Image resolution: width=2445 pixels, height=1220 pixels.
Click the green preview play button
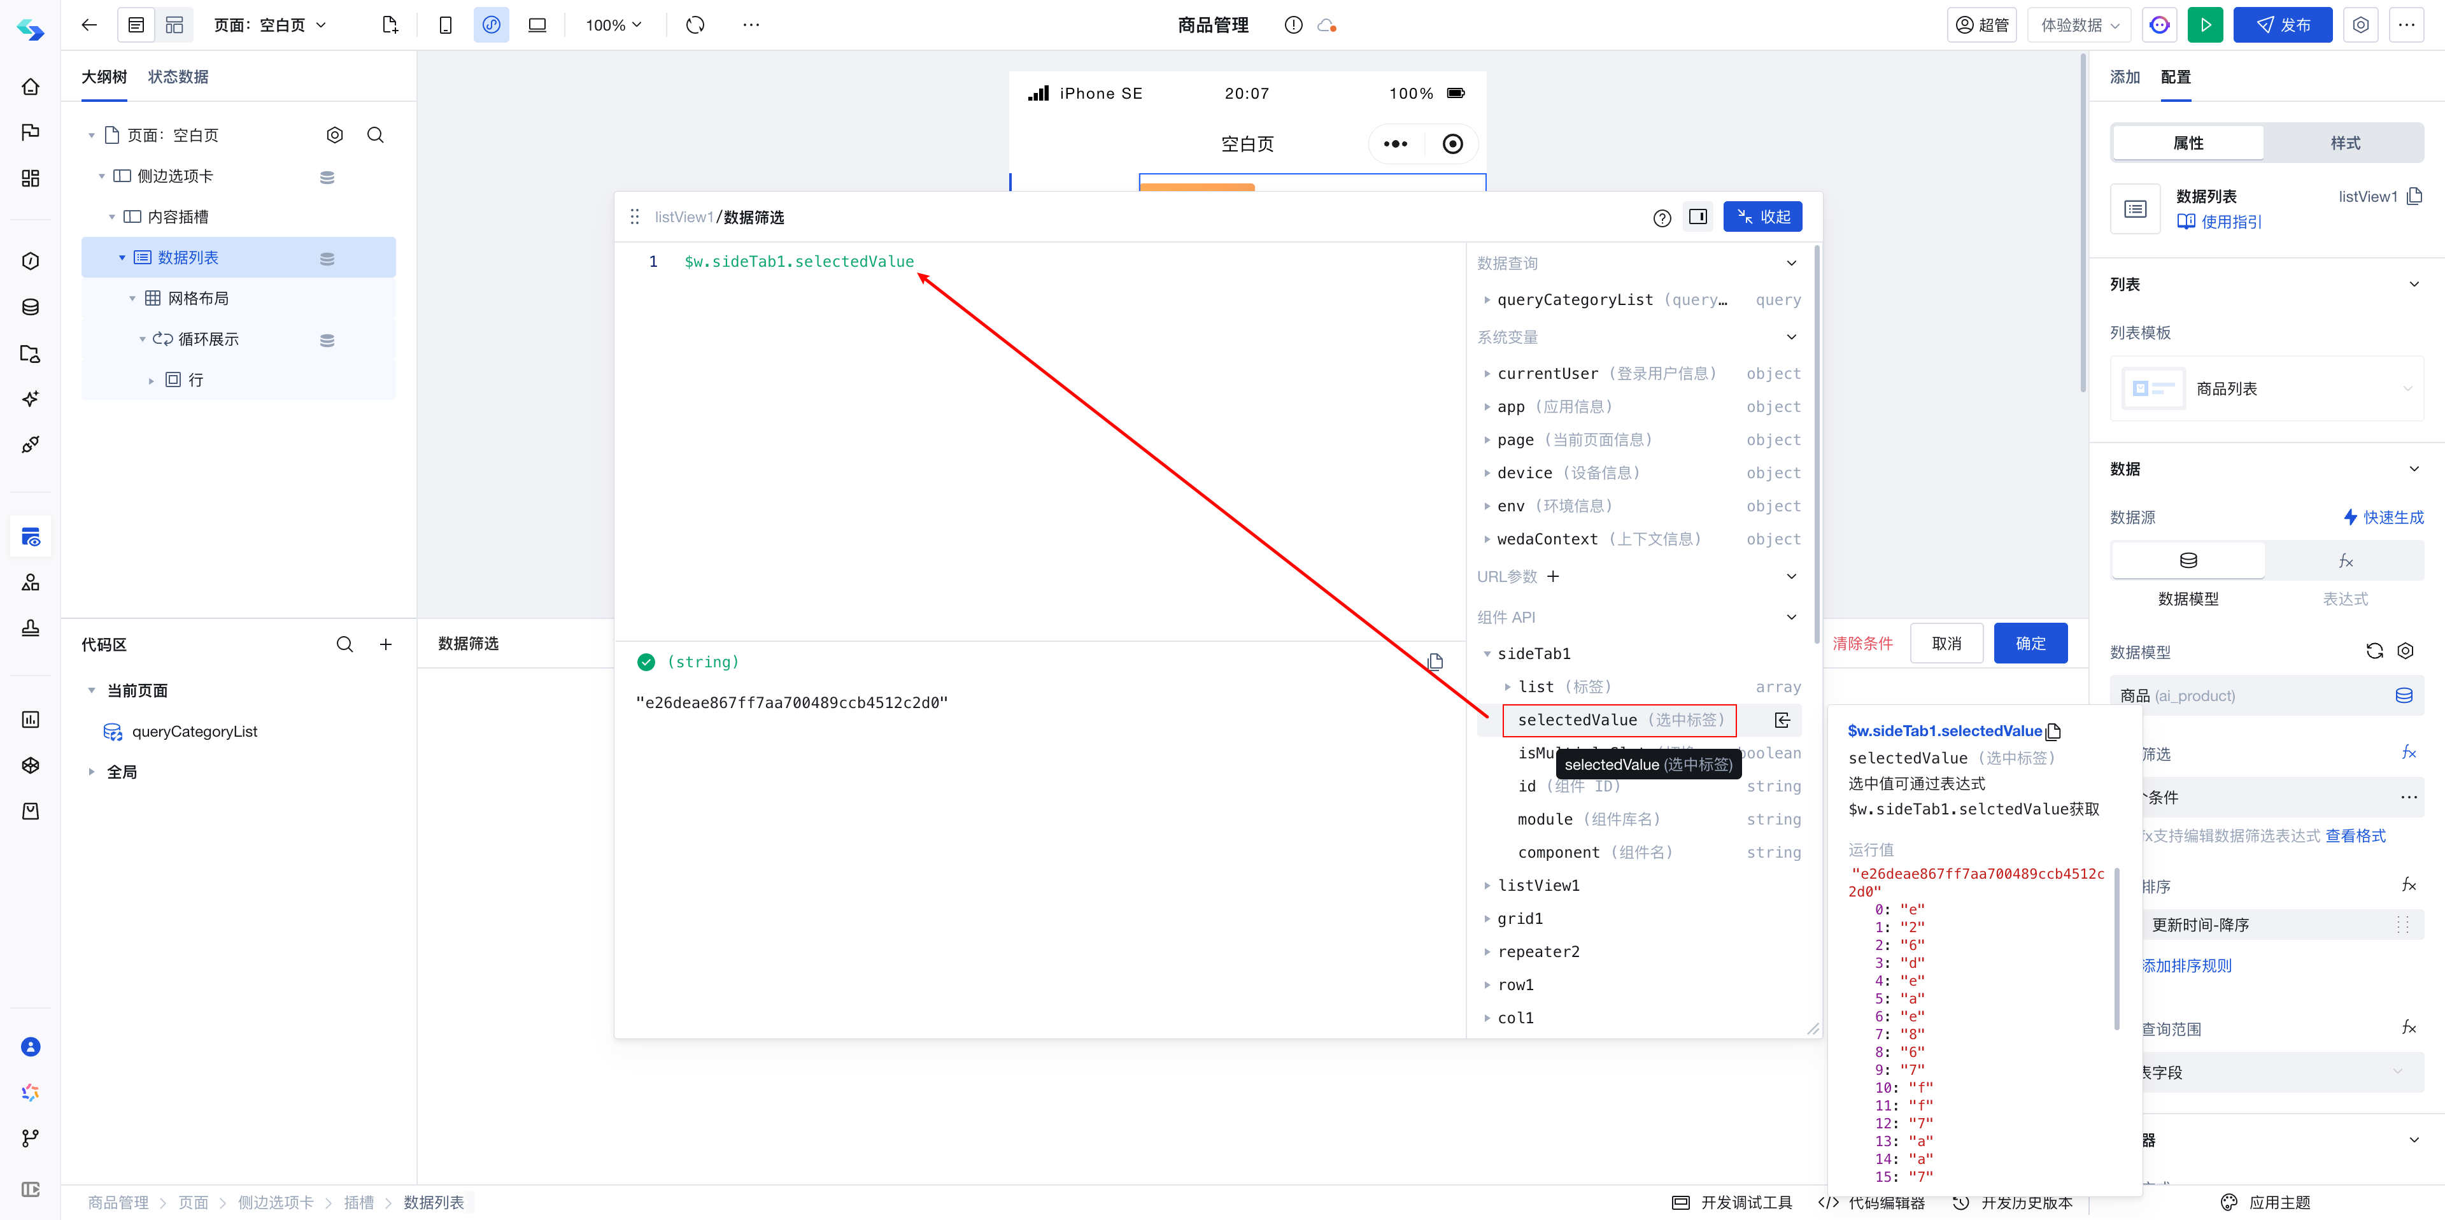2205,25
